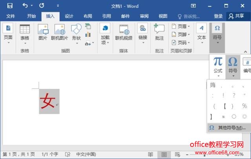Click the 共享 share button
This screenshot has width=251, height=159.
236,16
